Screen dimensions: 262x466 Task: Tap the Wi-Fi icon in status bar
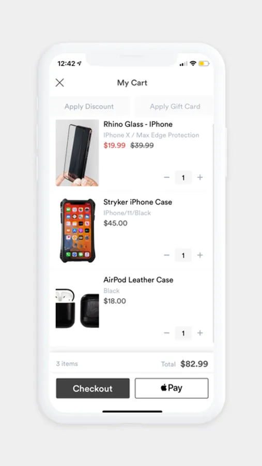[x=193, y=64]
